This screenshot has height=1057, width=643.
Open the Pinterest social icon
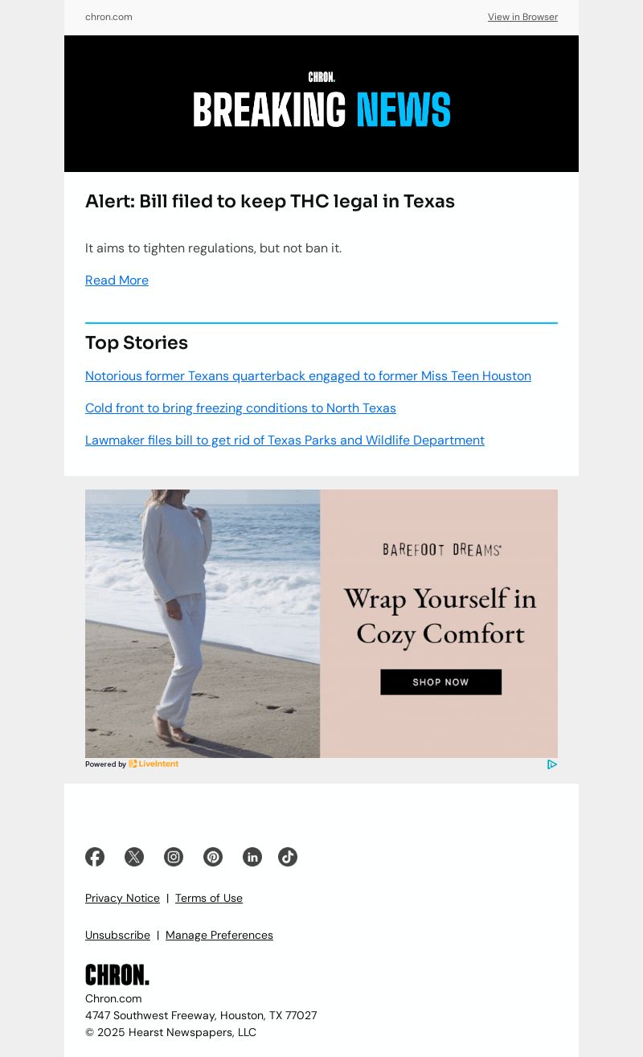click(213, 857)
